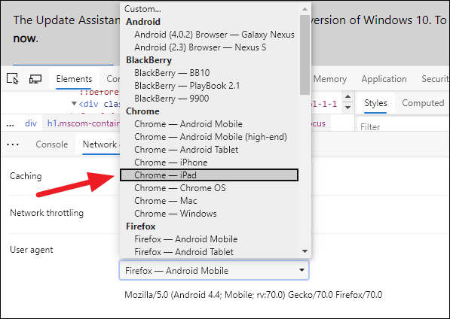This screenshot has width=450, height=319.
Task: Open the Application panel tab
Action: pos(384,79)
